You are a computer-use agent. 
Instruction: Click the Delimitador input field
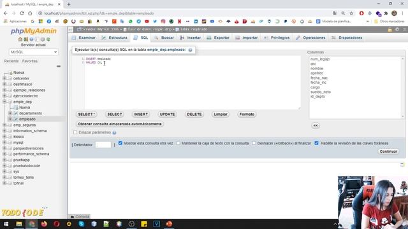103,145
